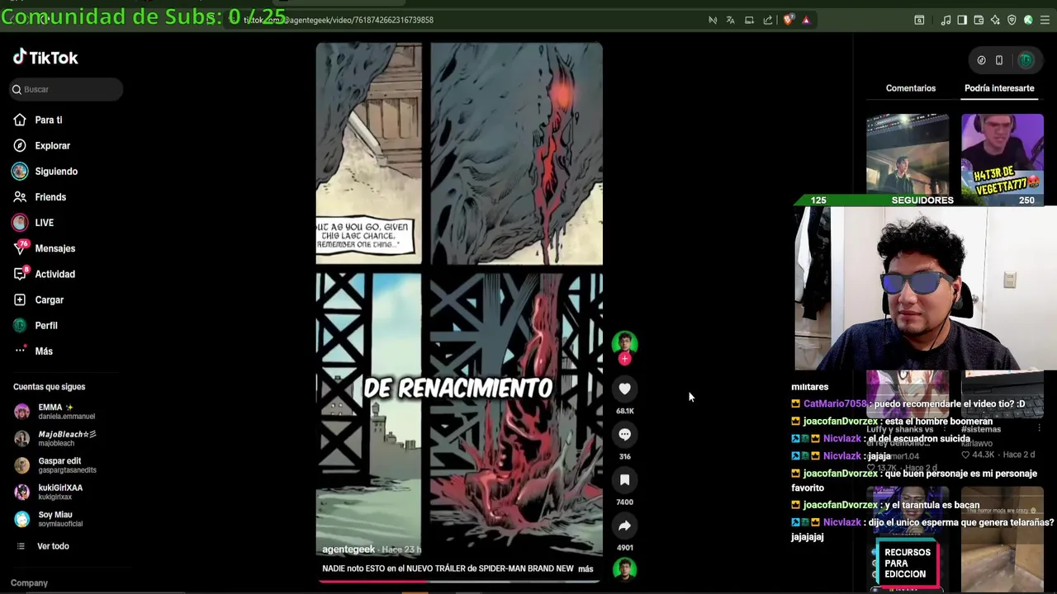This screenshot has width=1057, height=594.
Task: Switch to the Comentarios tab
Action: pos(911,88)
